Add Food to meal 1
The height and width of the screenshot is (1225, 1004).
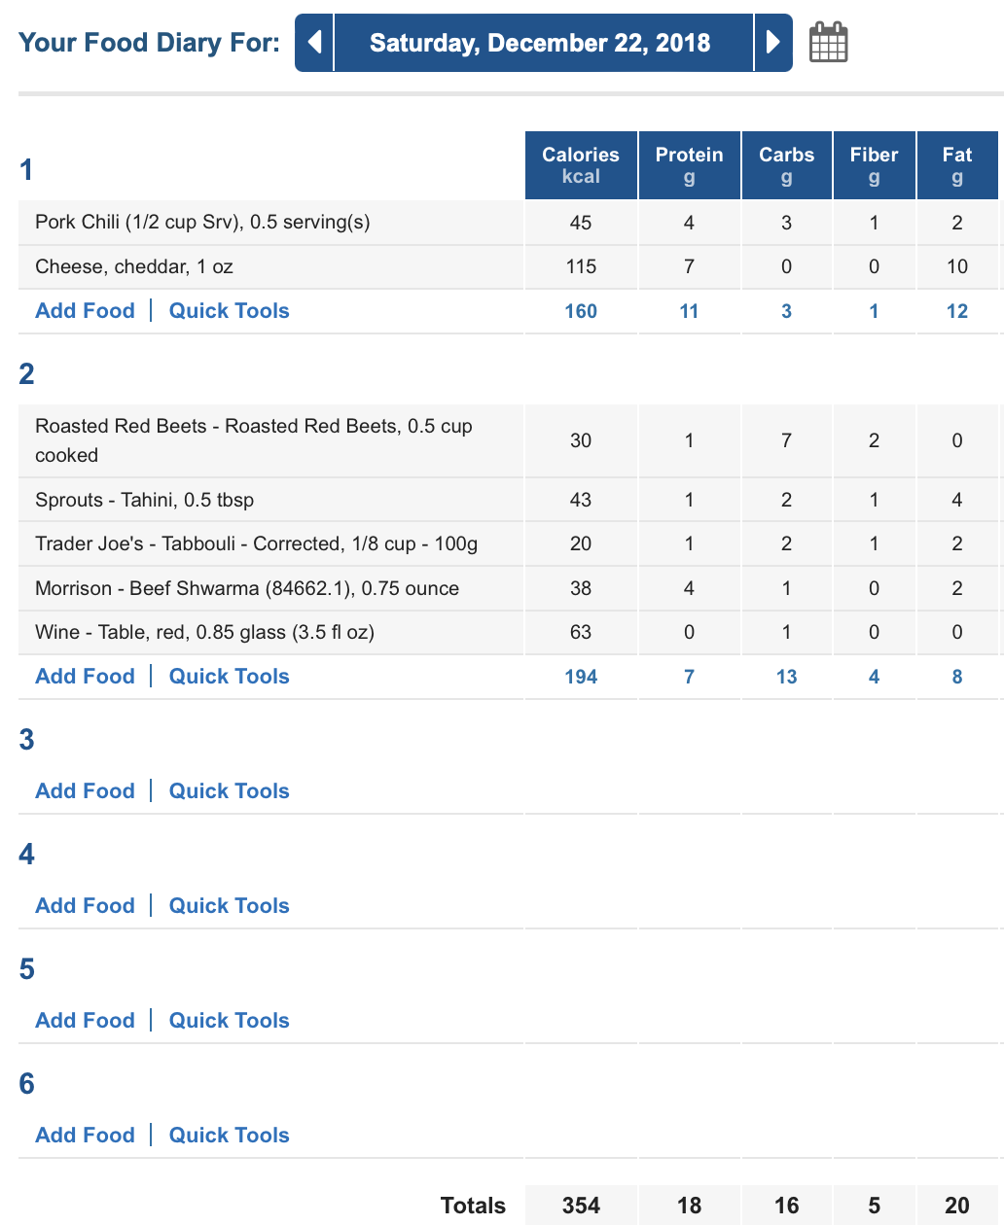[86, 311]
